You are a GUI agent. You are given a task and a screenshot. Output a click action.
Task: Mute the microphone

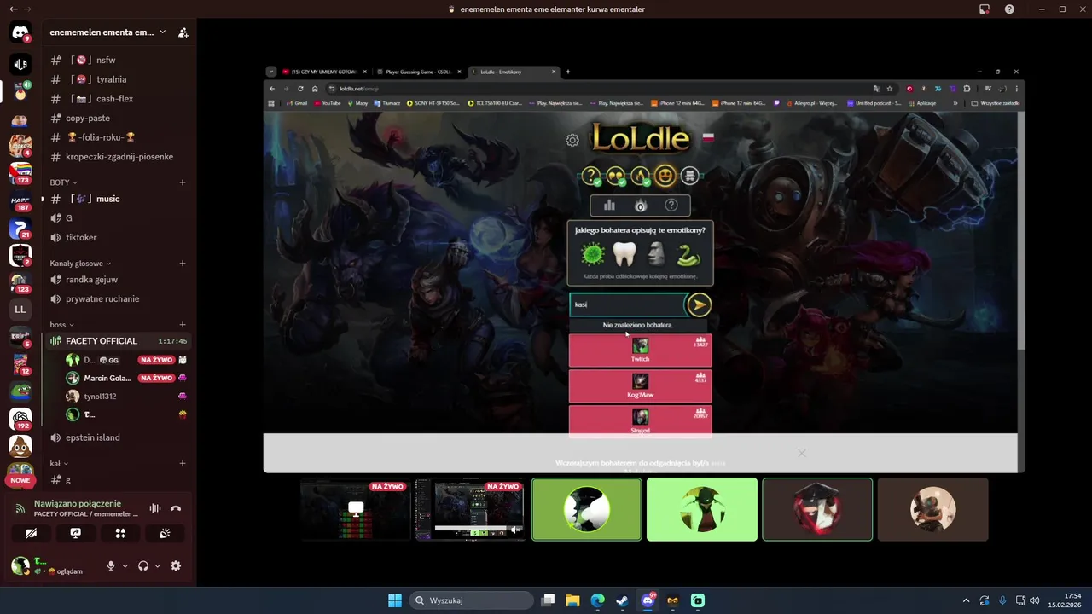[x=110, y=565]
